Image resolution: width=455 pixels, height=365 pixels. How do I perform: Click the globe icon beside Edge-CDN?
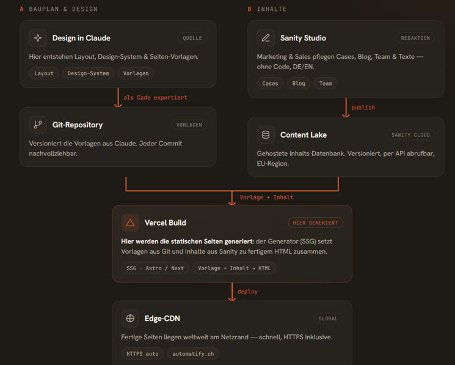coord(130,319)
